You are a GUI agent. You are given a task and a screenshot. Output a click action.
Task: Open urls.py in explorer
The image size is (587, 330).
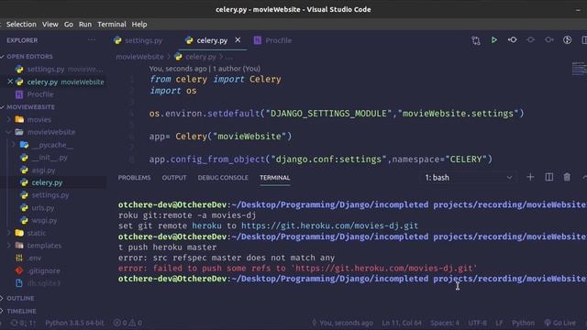pos(43,208)
